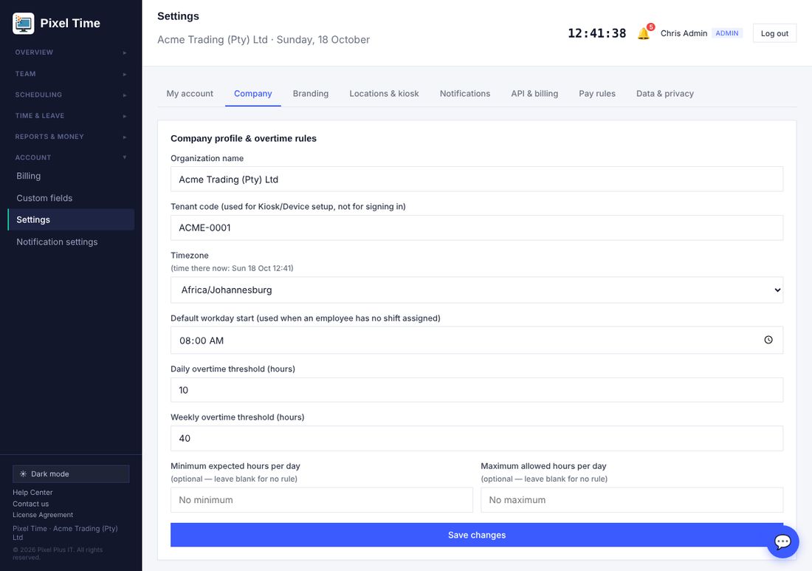Expand the Scheduling sidebar section
The height and width of the screenshot is (571, 812).
coord(71,95)
